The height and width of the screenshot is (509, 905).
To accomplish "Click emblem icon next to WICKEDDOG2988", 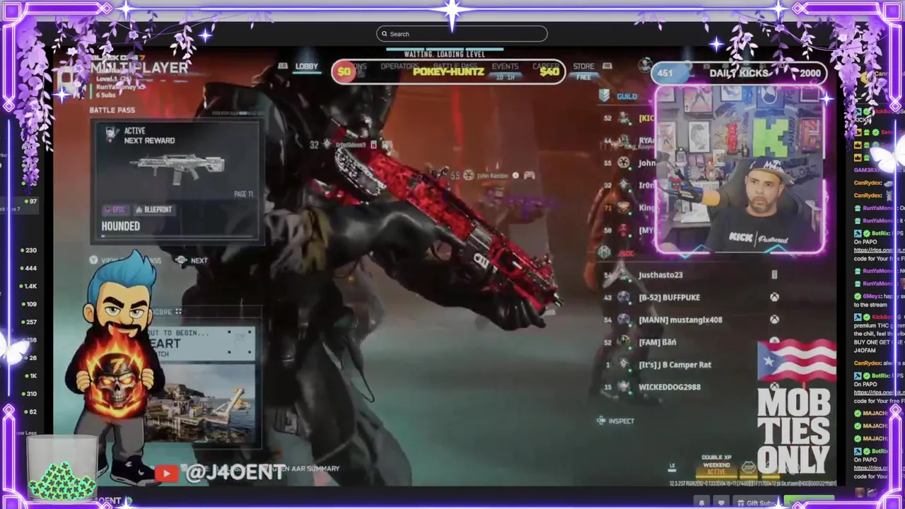I will [624, 387].
